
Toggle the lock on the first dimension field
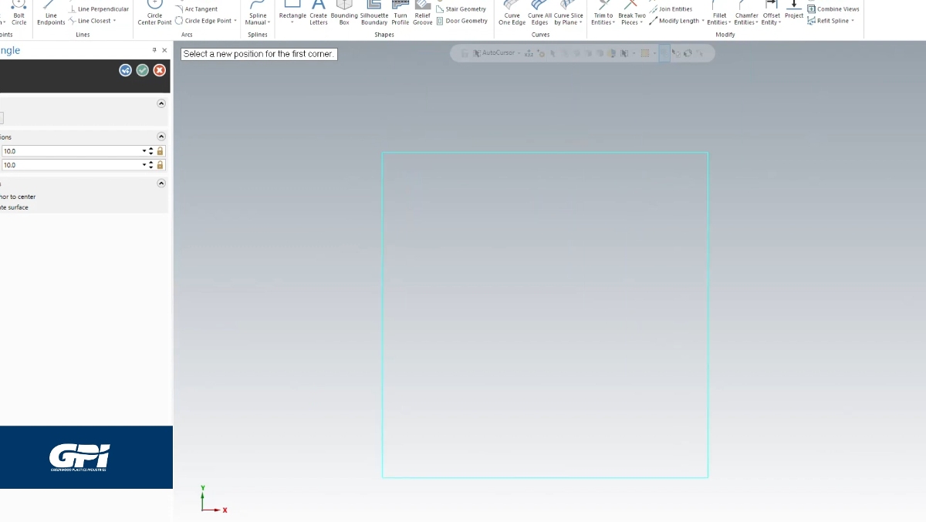(x=160, y=150)
